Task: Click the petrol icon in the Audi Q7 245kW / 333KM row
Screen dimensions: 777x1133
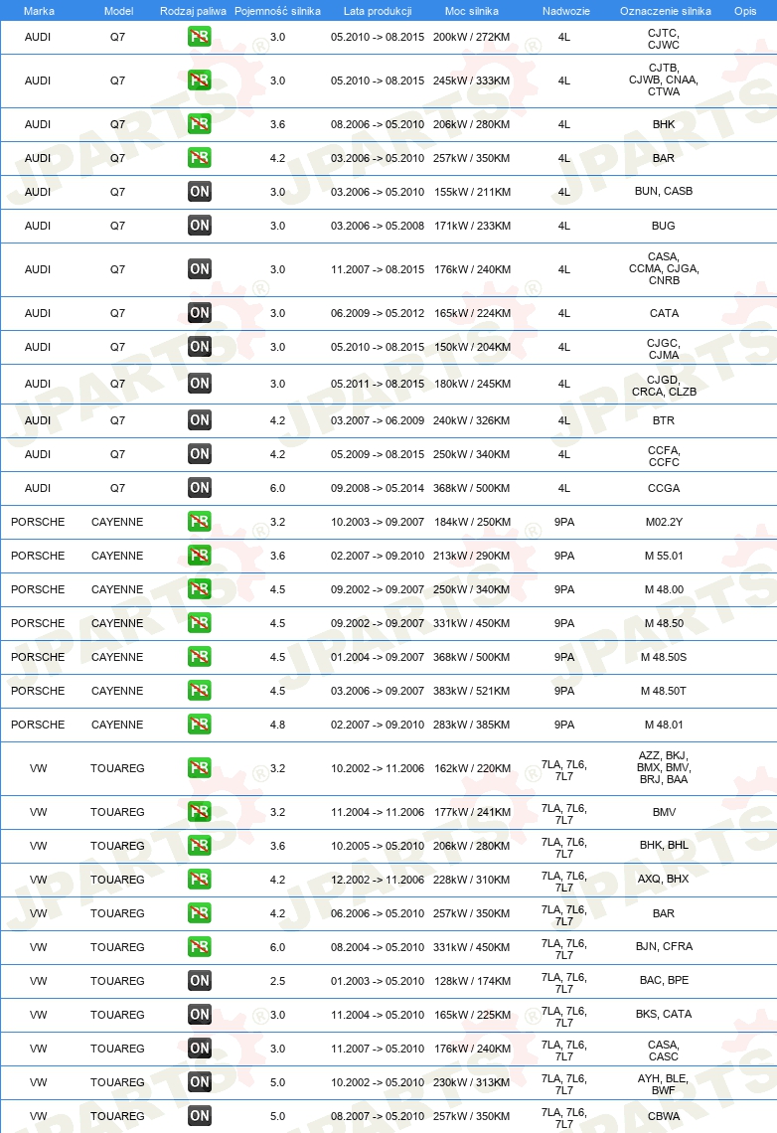Action: click(200, 81)
